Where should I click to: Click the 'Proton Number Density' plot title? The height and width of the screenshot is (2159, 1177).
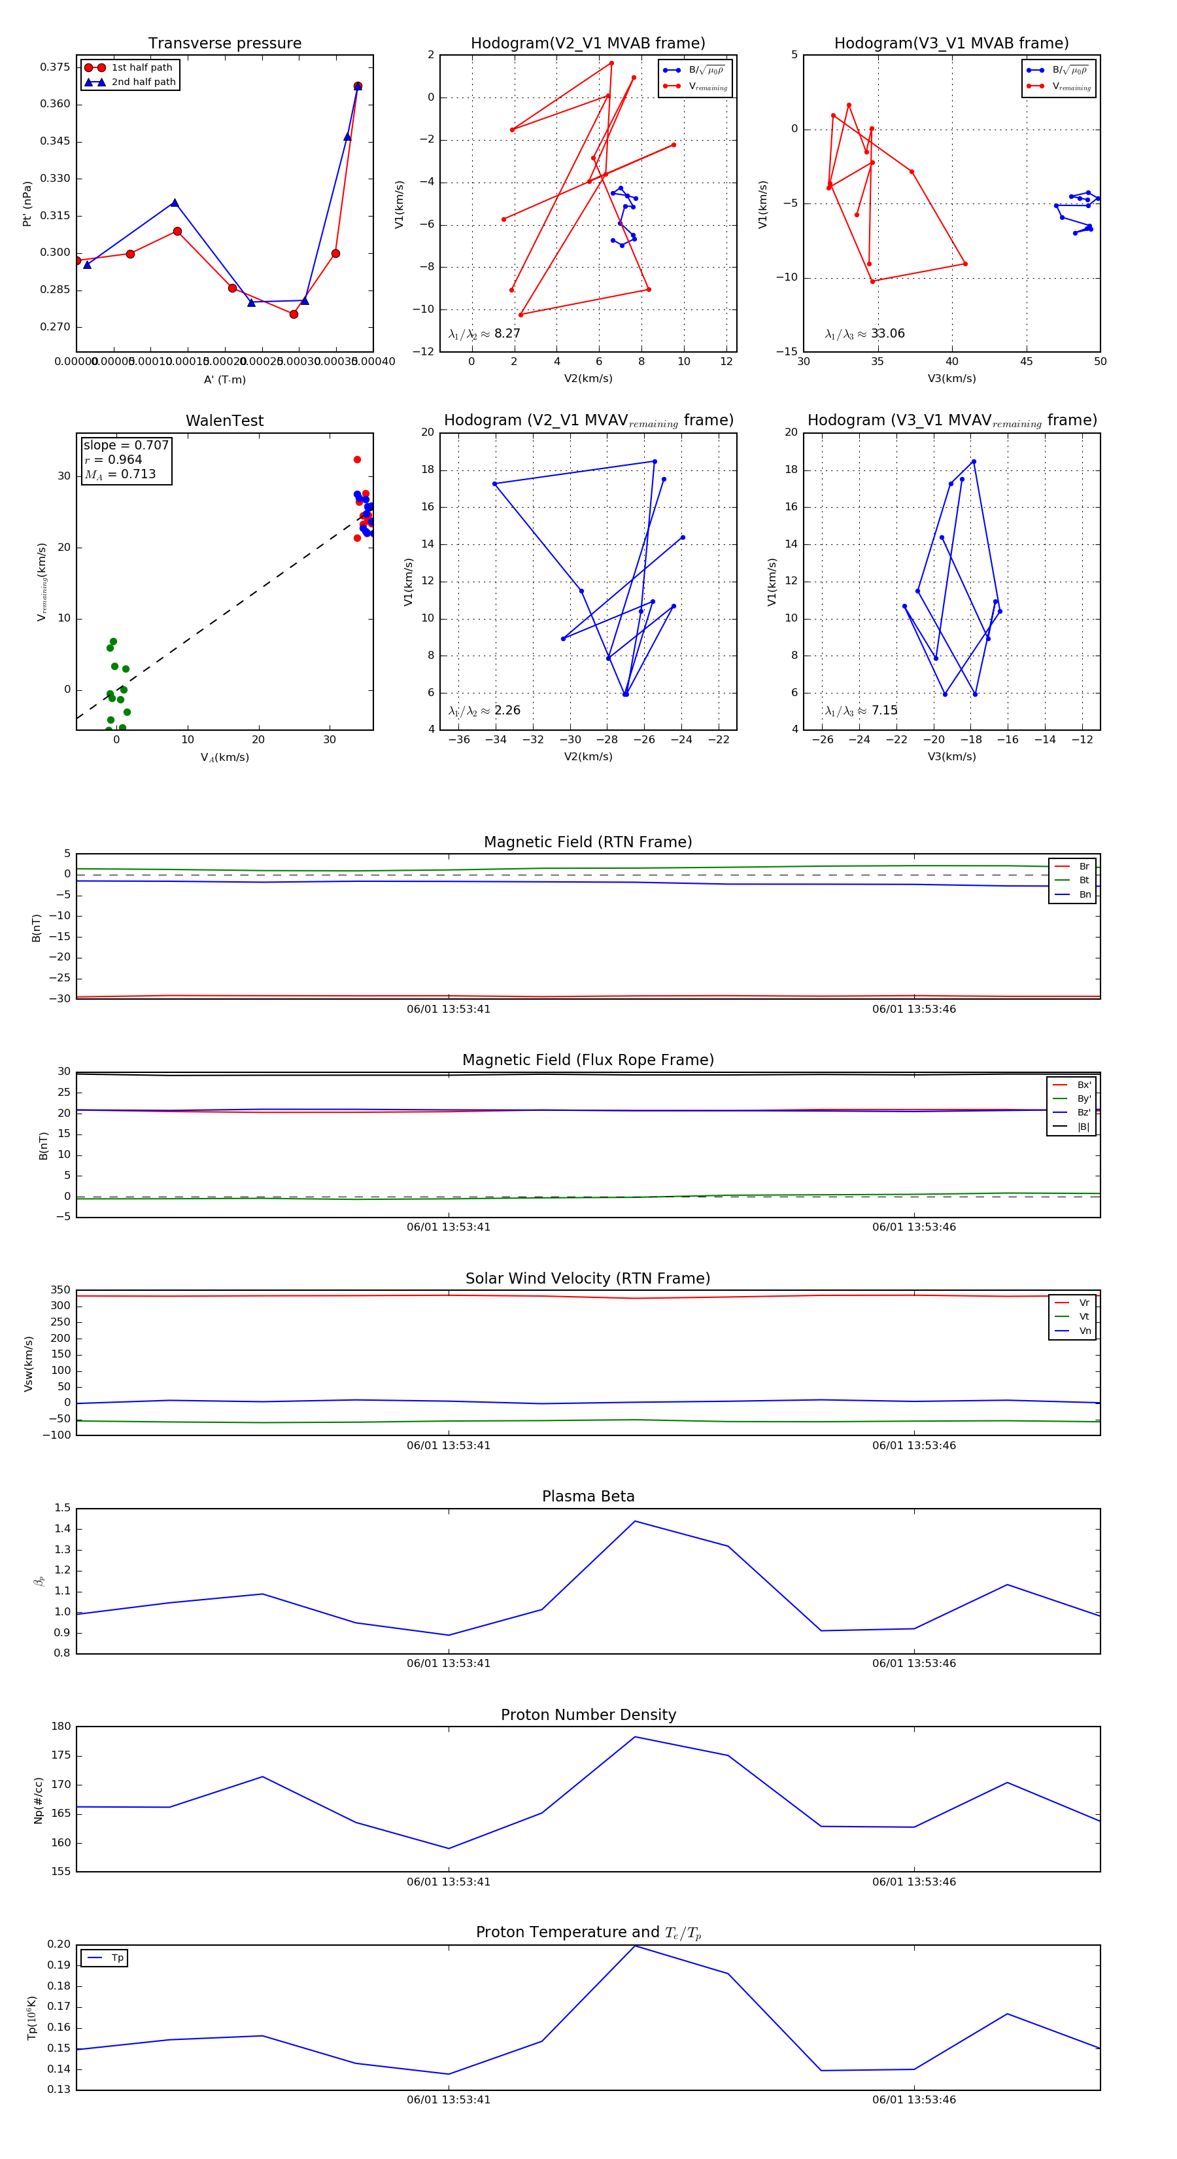[x=588, y=1714]
